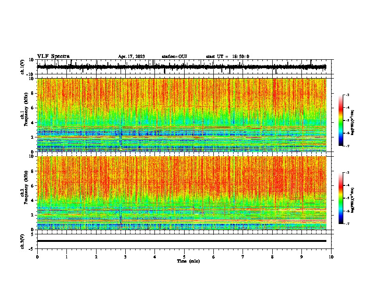The image size is (373, 288).
Task: Click the "7" minute tick label on Time axis
Action: [x=243, y=257]
